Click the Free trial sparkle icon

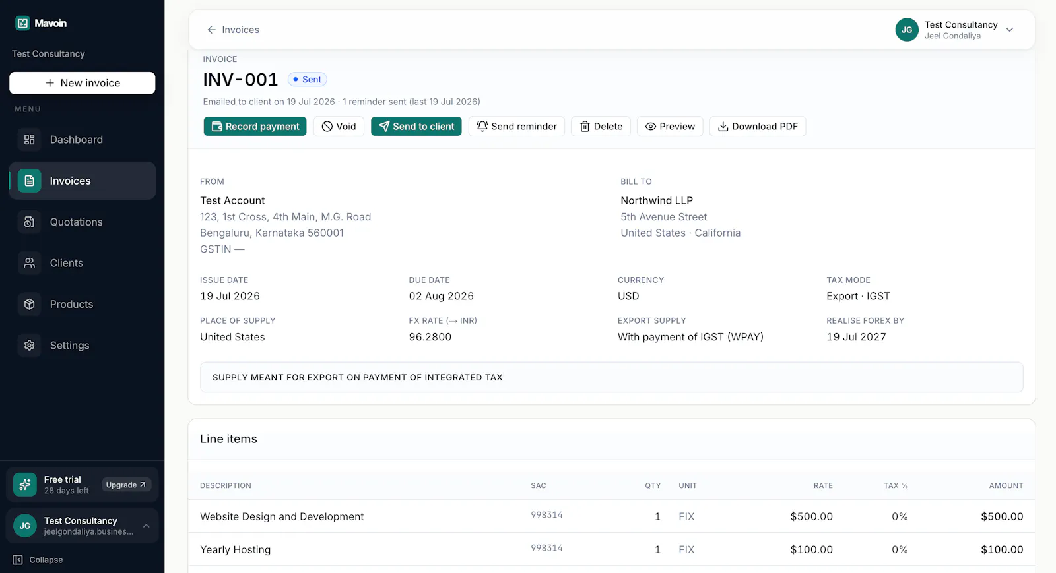(x=25, y=485)
